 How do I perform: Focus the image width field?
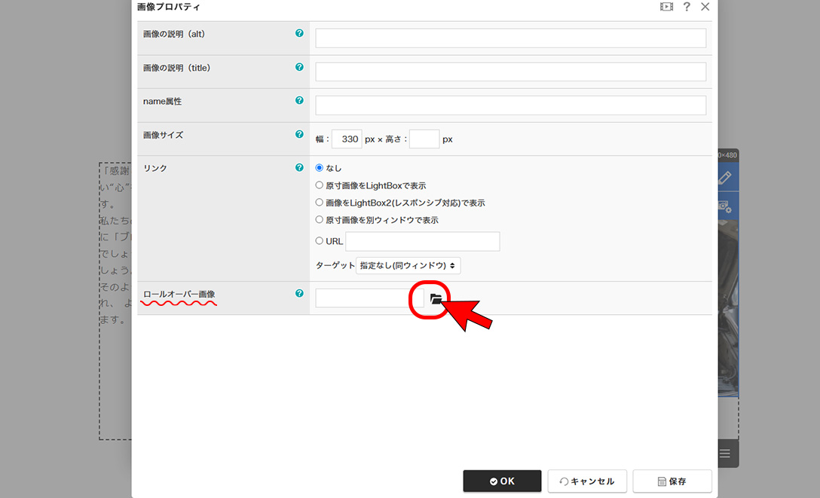(x=347, y=139)
